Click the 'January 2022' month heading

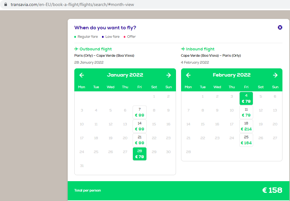(x=125, y=75)
